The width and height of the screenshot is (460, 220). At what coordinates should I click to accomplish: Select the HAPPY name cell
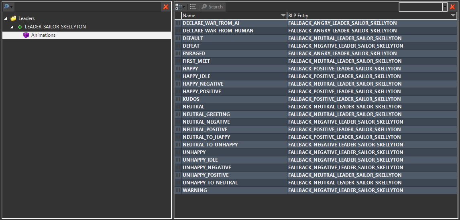(x=234, y=69)
